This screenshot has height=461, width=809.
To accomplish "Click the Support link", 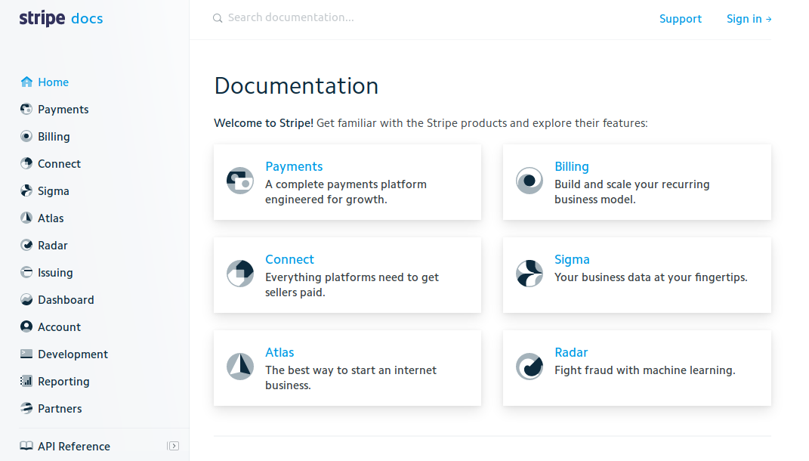I will pyautogui.click(x=681, y=19).
